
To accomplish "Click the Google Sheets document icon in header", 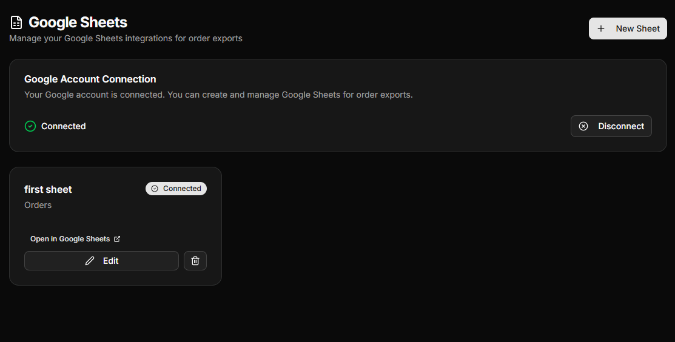I will 16,22.
